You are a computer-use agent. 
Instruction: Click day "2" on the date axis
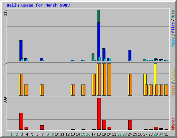(x=17, y=134)
